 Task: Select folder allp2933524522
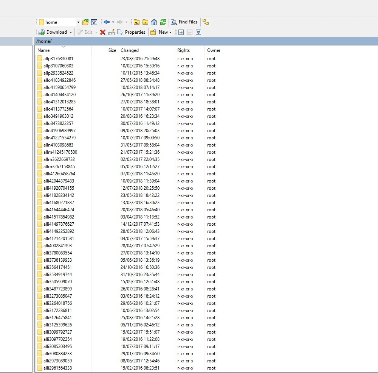pos(58,73)
